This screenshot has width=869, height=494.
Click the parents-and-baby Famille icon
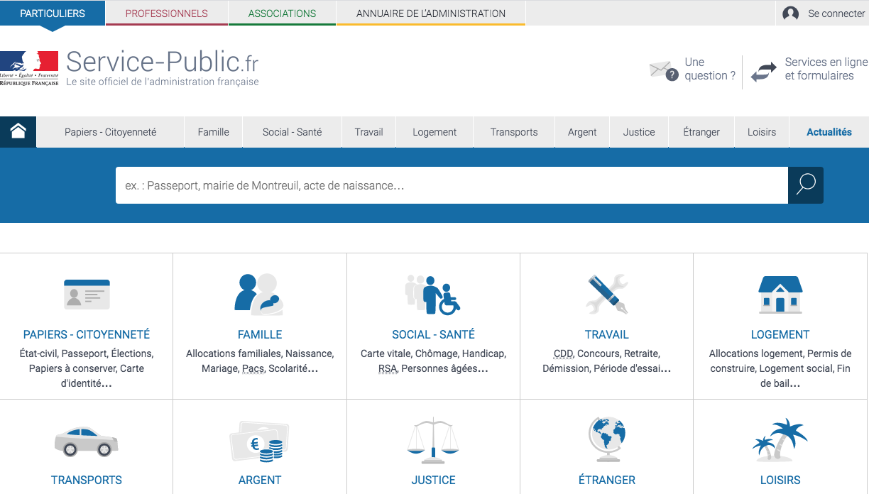click(x=259, y=294)
